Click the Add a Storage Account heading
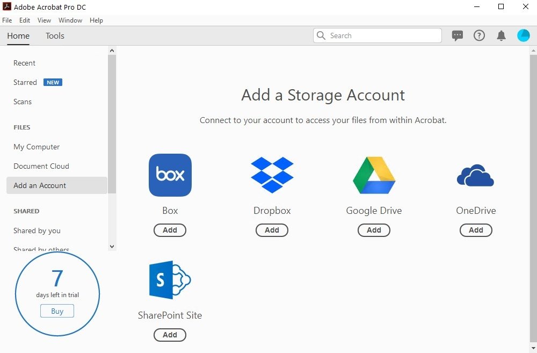Viewport: 537px width, 353px height. coord(323,95)
